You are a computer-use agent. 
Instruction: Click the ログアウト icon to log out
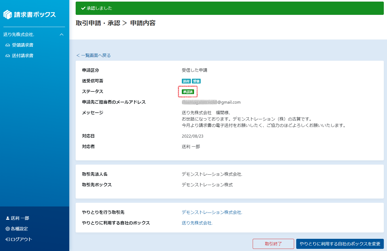[8, 239]
